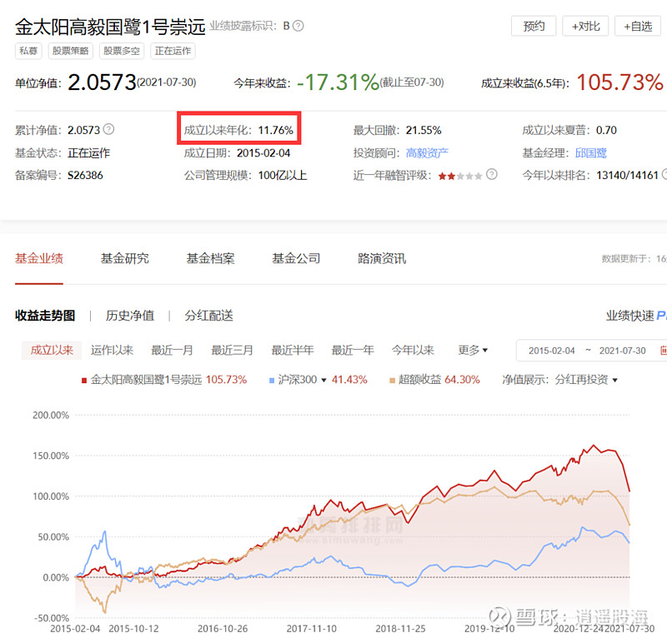Click the 2015-02-04 start date field

(551, 351)
